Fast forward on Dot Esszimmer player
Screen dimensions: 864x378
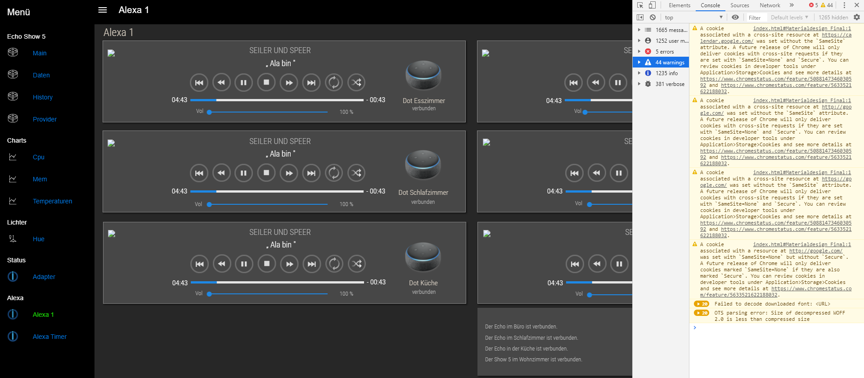click(289, 82)
